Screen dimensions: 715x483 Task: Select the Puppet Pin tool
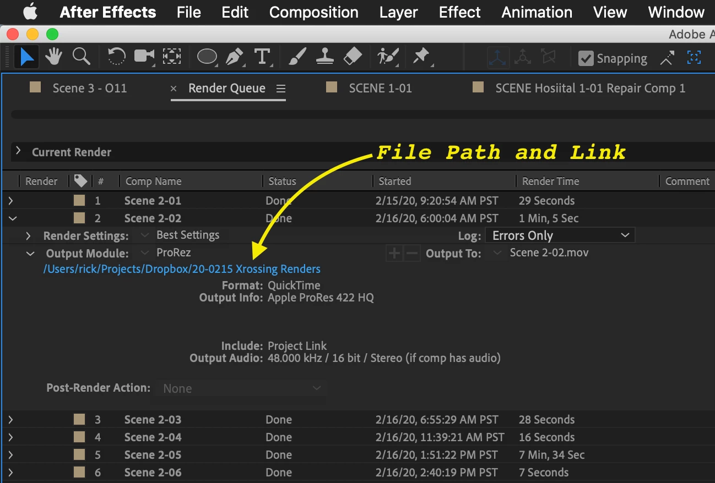coord(421,56)
